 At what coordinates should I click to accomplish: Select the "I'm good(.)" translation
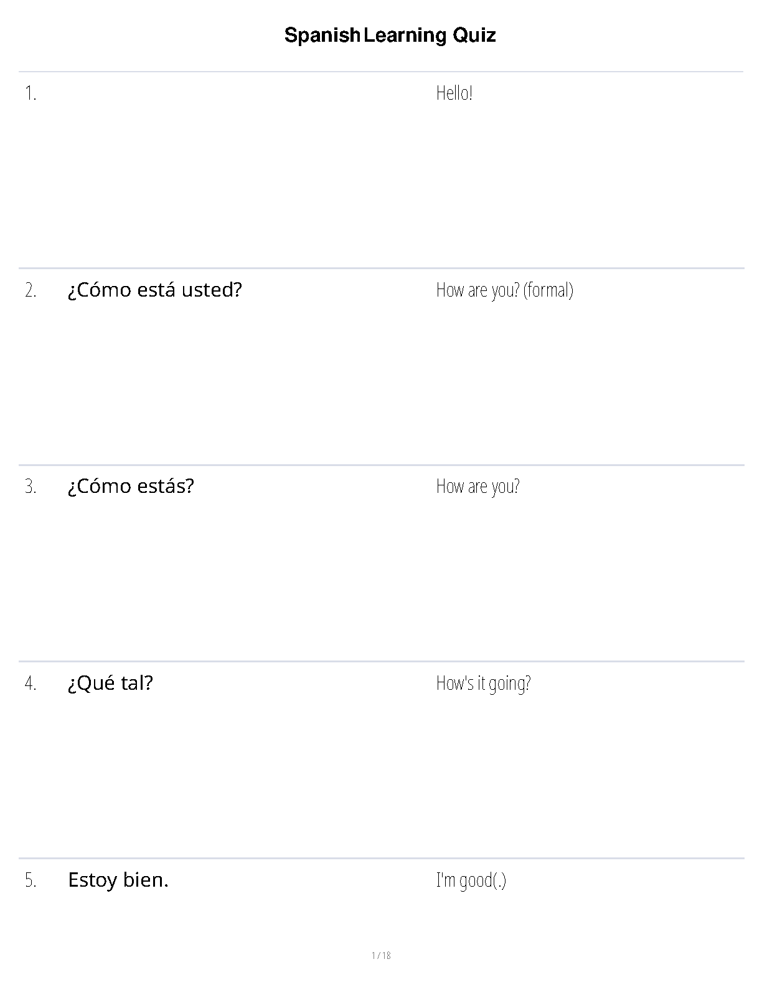click(471, 880)
